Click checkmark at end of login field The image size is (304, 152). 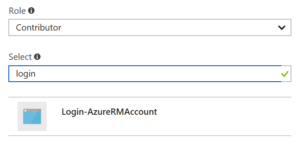pyautogui.click(x=285, y=74)
